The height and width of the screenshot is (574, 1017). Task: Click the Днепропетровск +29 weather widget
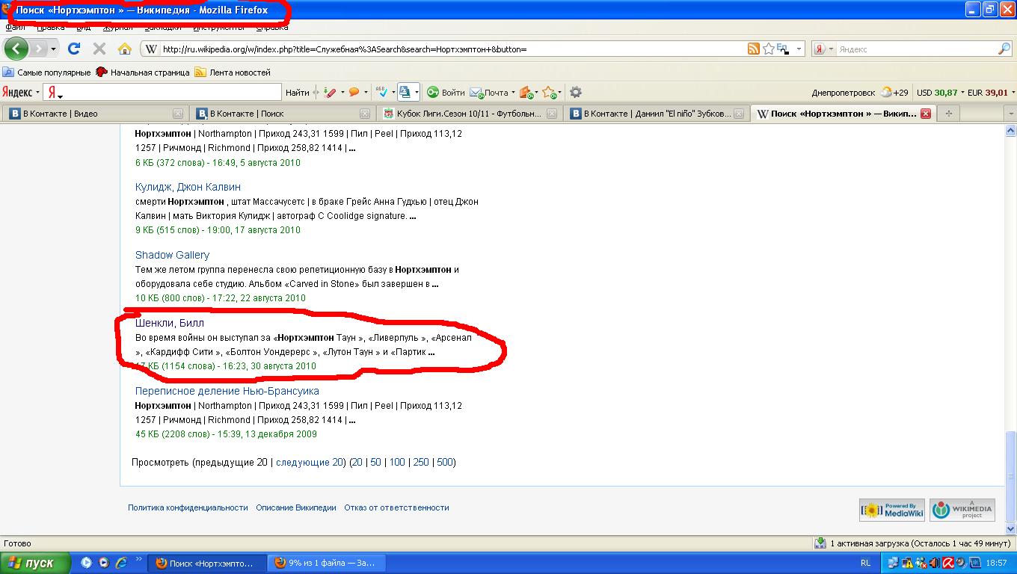coord(860,93)
